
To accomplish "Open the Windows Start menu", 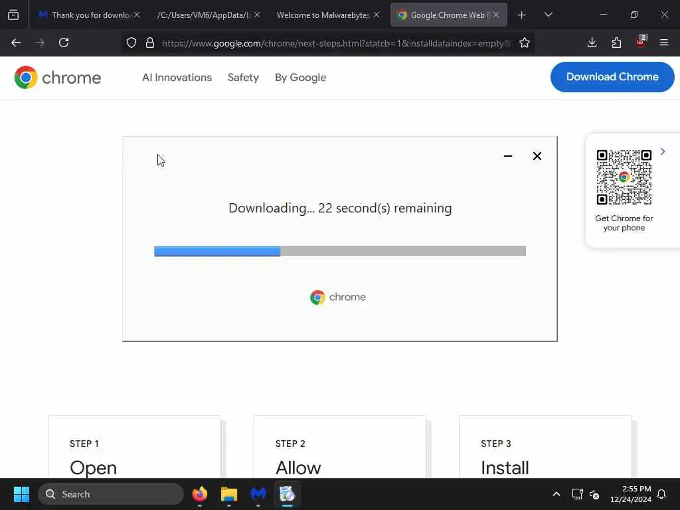I will (x=21, y=494).
